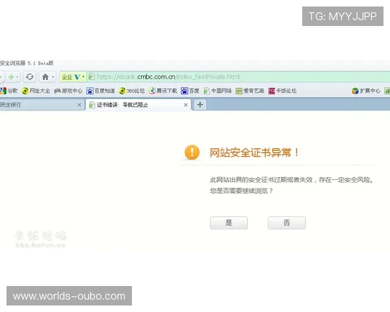The image size is (390, 312).
Task: Open the 扩展中心 extension center
Action: pyautogui.click(x=366, y=91)
